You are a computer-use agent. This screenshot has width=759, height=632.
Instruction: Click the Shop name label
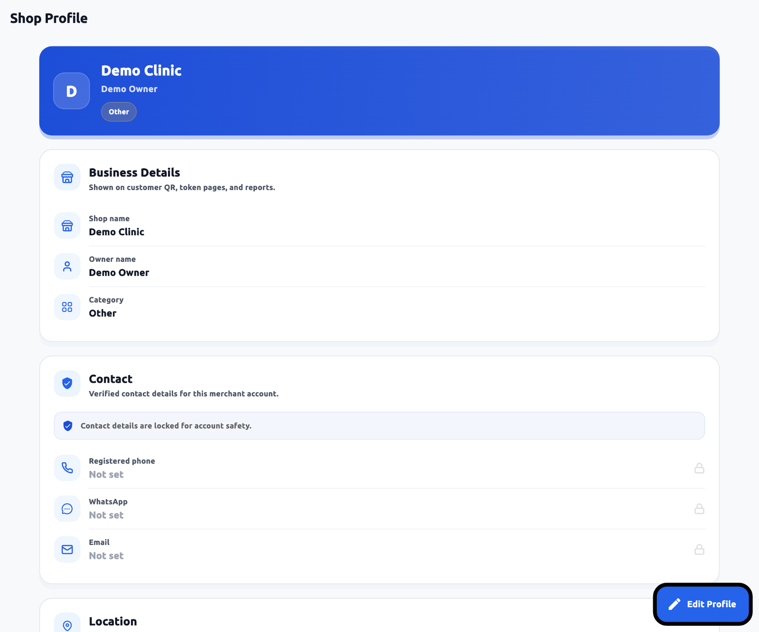pos(109,219)
